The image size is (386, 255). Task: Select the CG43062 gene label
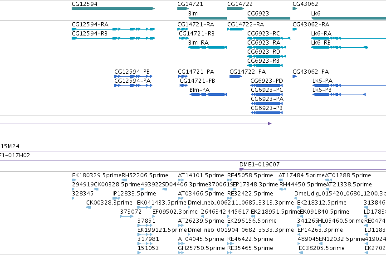[x=305, y=4]
